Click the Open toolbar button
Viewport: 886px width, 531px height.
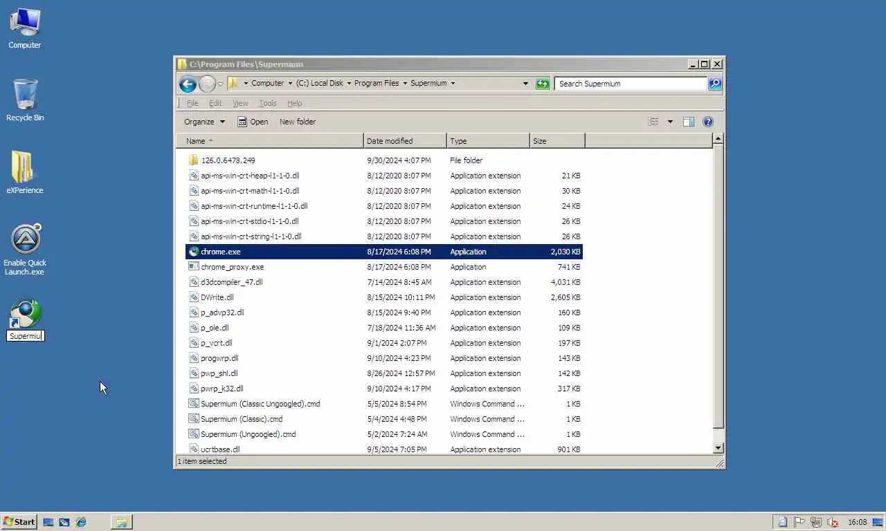coord(253,122)
